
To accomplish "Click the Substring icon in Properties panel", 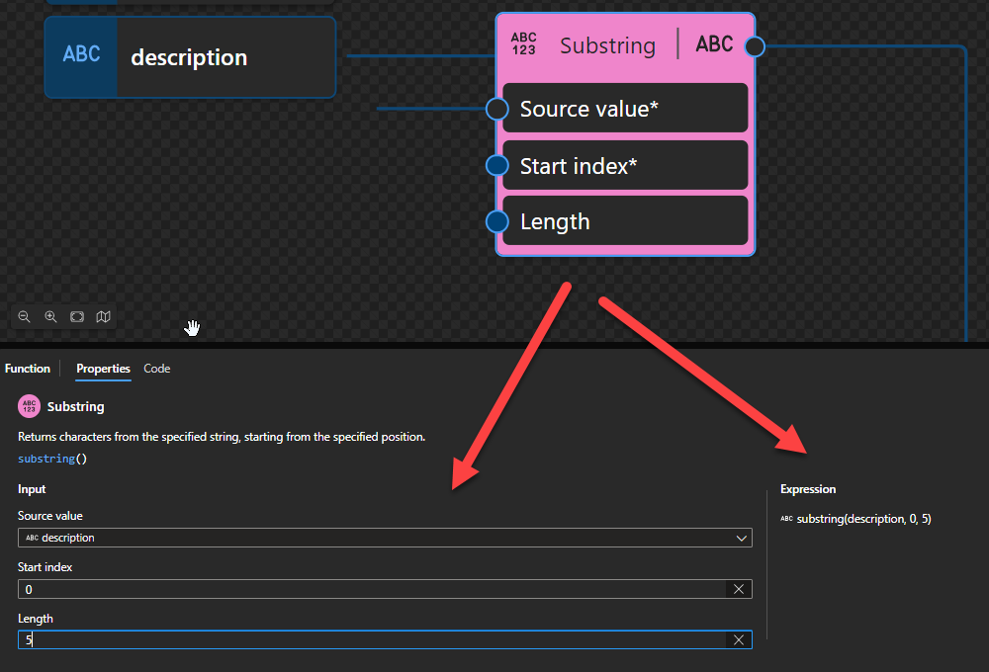I will (29, 406).
